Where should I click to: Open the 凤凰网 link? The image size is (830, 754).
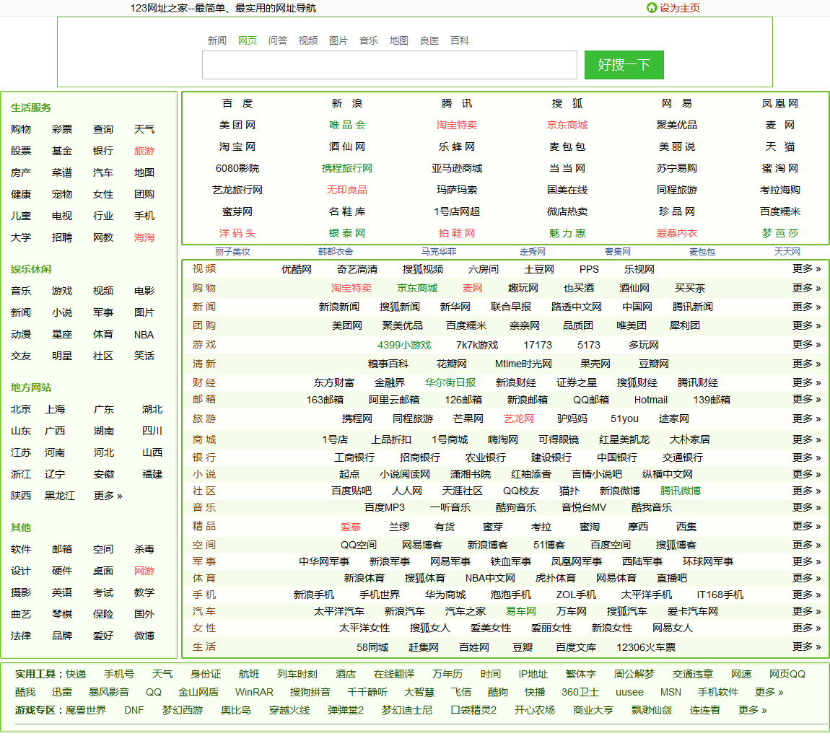[x=779, y=103]
